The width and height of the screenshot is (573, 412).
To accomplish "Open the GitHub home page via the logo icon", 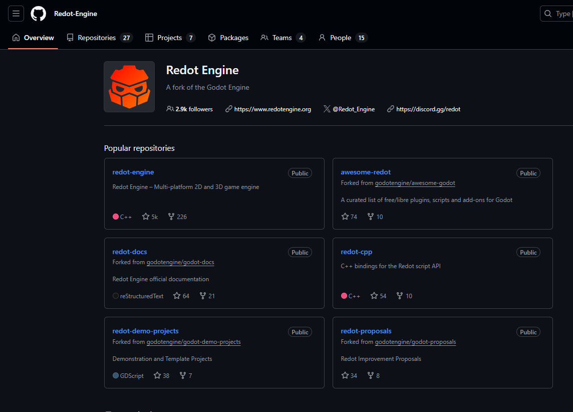I will [x=38, y=14].
